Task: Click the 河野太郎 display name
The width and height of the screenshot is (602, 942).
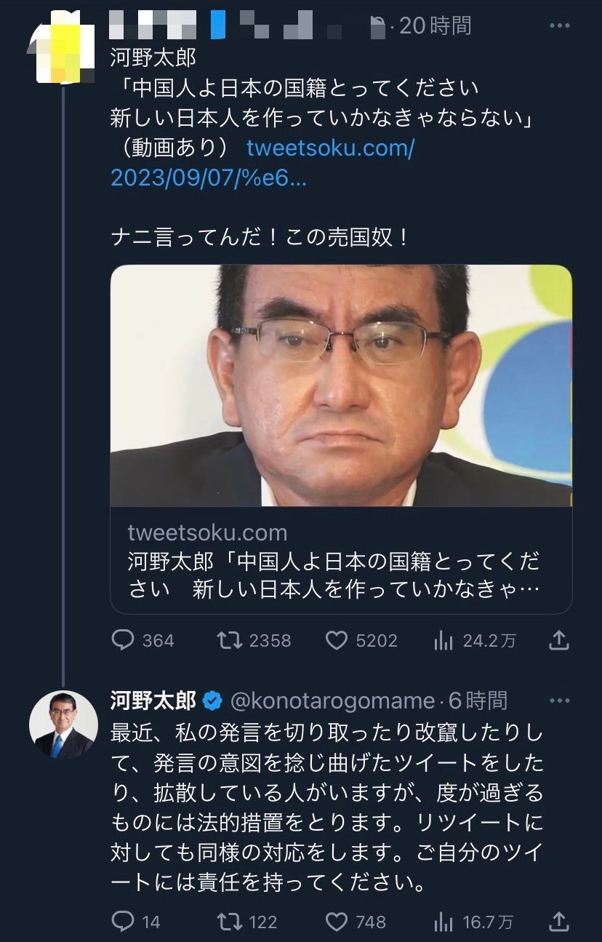Action: pos(153,700)
